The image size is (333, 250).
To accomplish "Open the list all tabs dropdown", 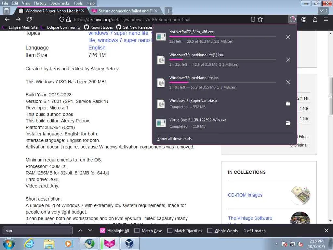I will click(x=324, y=11).
